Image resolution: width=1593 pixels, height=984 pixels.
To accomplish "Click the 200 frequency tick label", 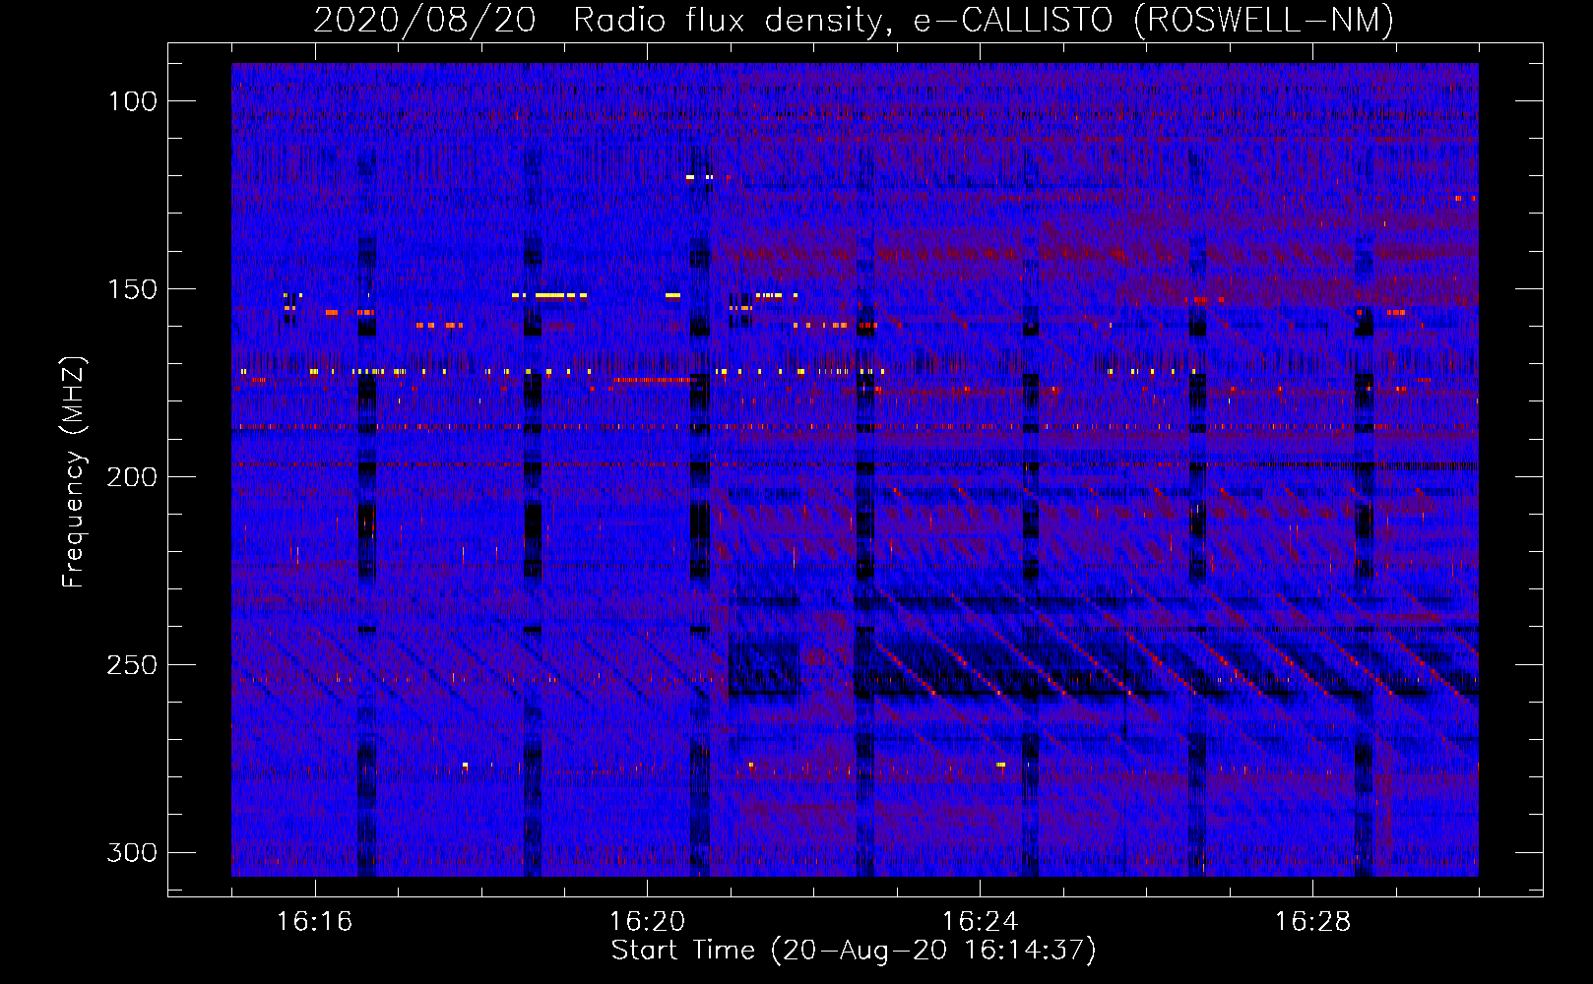I will 132,477.
